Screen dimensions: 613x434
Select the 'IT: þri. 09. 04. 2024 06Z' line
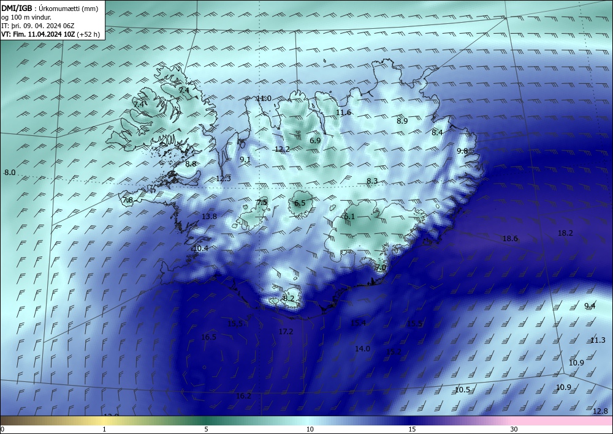click(38, 26)
